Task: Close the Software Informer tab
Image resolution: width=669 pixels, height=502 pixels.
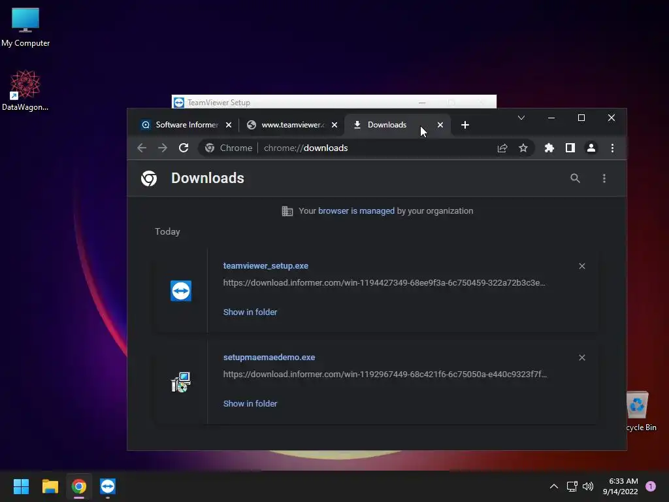Action: (x=229, y=125)
